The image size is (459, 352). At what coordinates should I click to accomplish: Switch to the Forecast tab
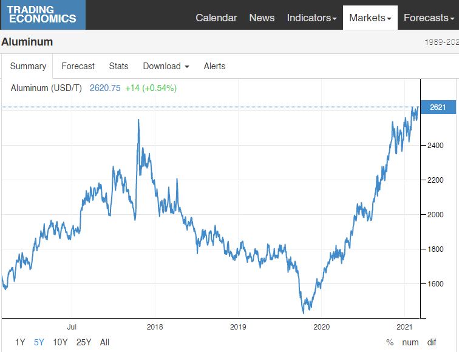click(x=78, y=66)
